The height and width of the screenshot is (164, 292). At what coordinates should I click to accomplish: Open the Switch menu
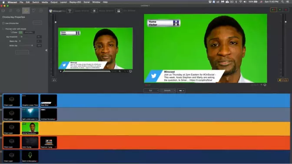36,2
